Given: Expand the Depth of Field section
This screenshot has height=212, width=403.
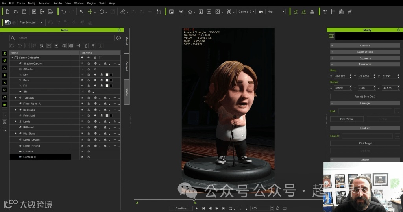Looking at the screenshot, I should click(365, 52).
